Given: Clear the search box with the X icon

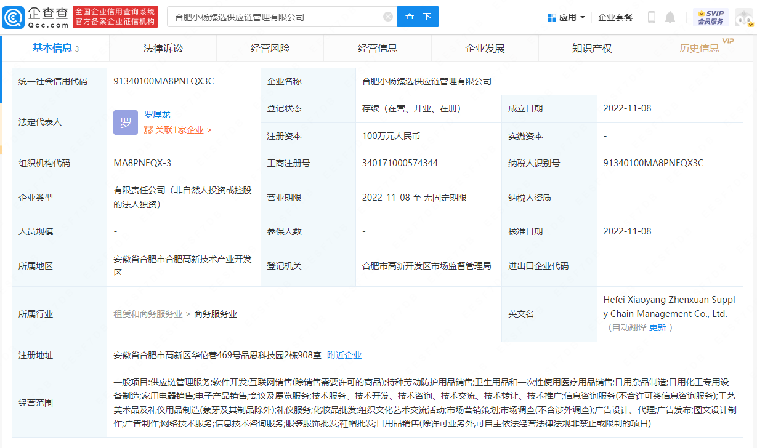Looking at the screenshot, I should tap(387, 17).
